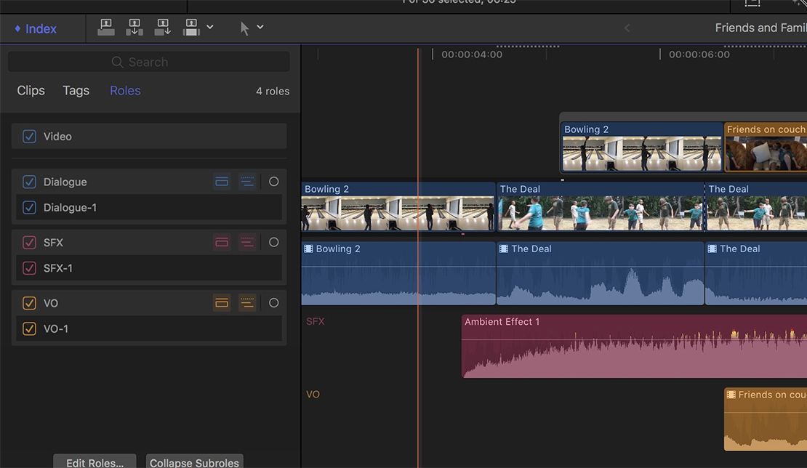Screen dimensions: 807x468
Task: Uncheck the VO-1 subrole checkbox
Action: coord(29,328)
